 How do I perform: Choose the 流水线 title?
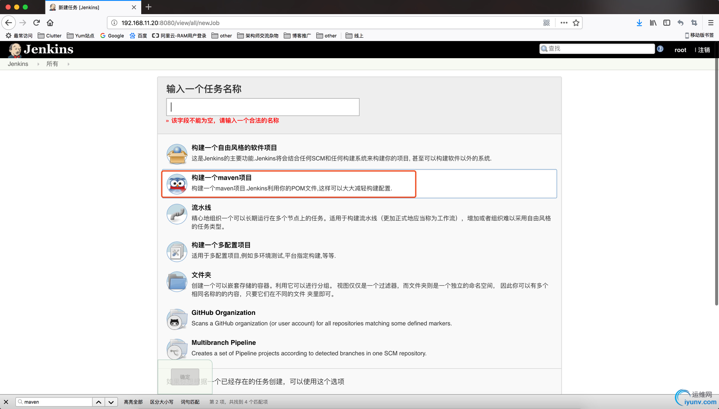[201, 207]
